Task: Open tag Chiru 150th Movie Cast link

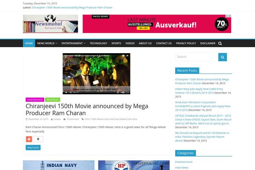Action: point(111,119)
